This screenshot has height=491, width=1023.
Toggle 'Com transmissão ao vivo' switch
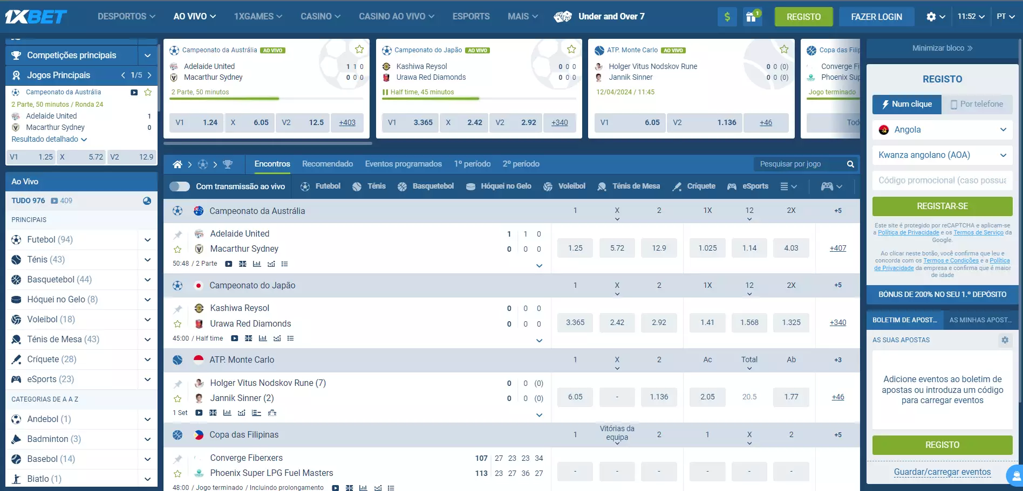(180, 186)
